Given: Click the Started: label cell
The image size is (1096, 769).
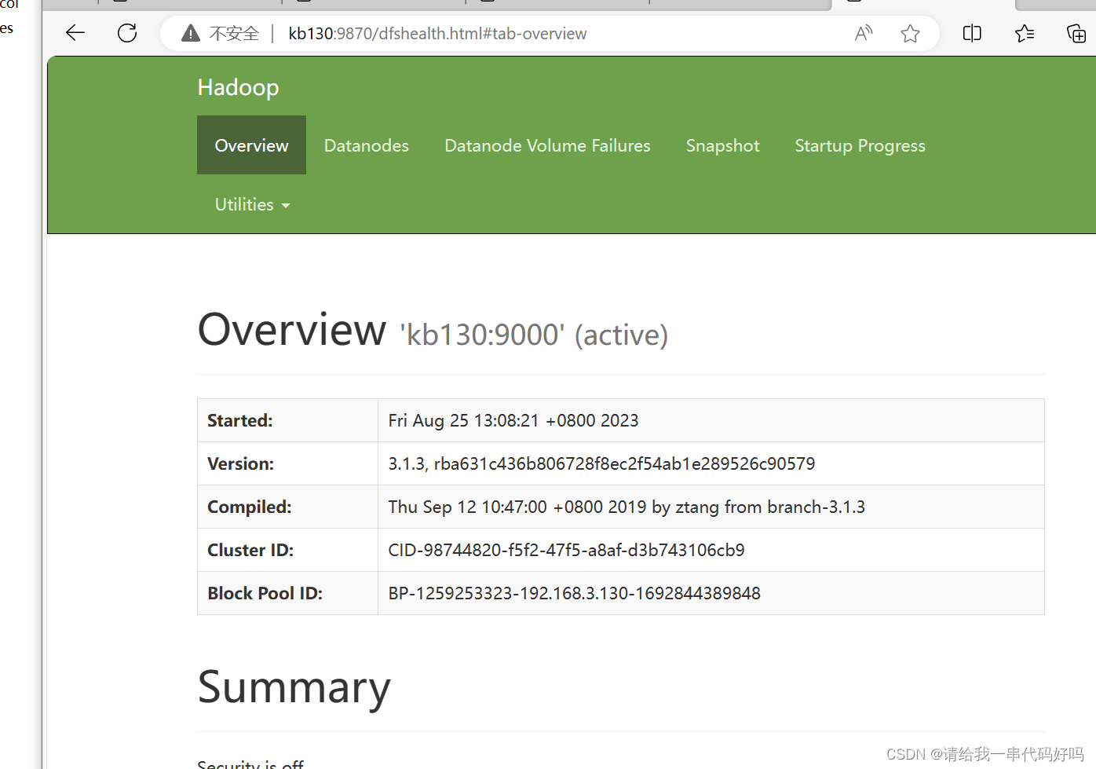Looking at the screenshot, I should click(x=287, y=420).
